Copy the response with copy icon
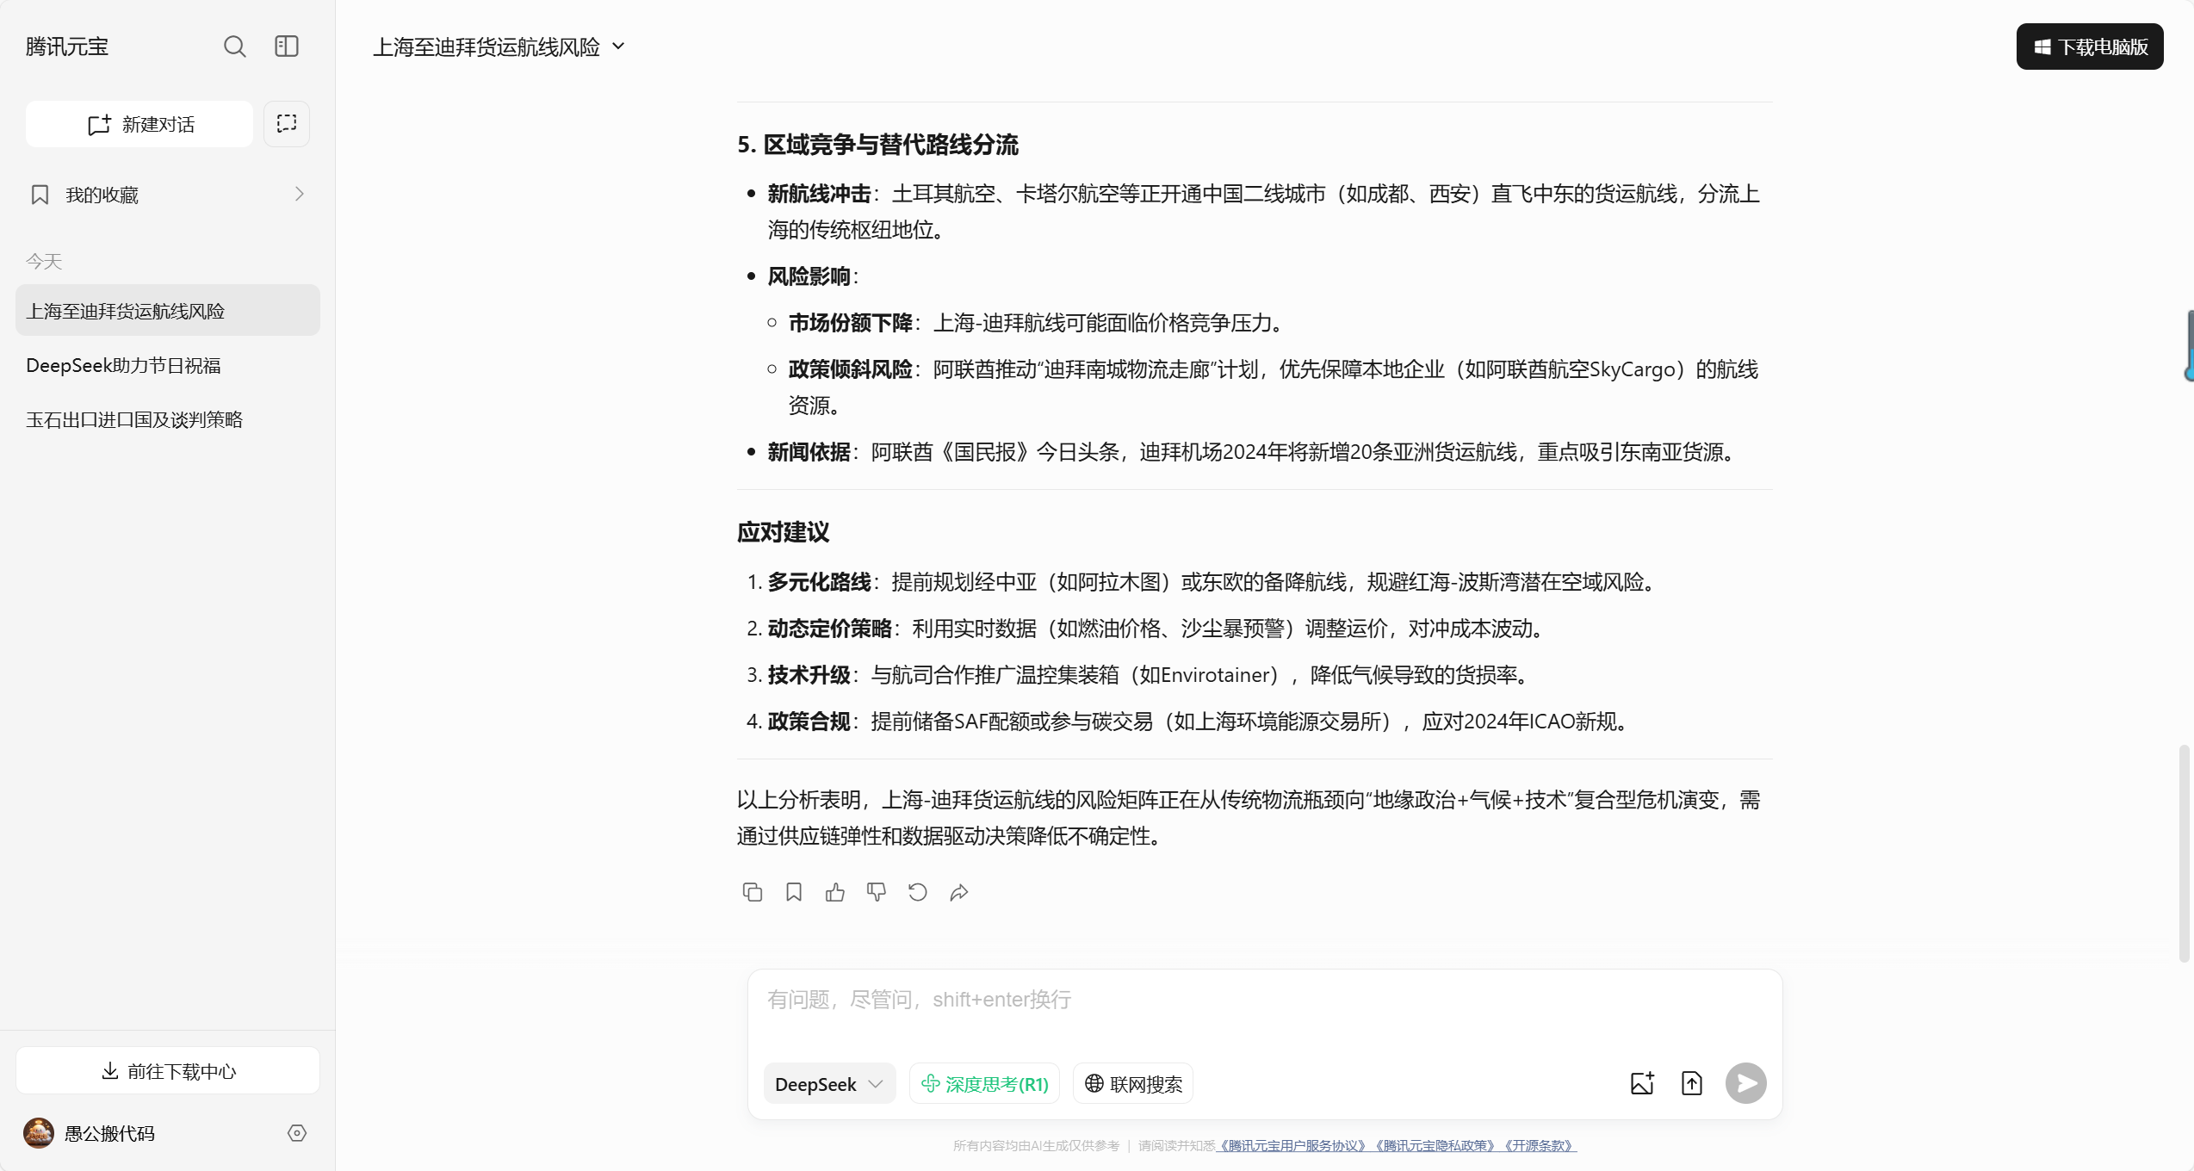 752,892
